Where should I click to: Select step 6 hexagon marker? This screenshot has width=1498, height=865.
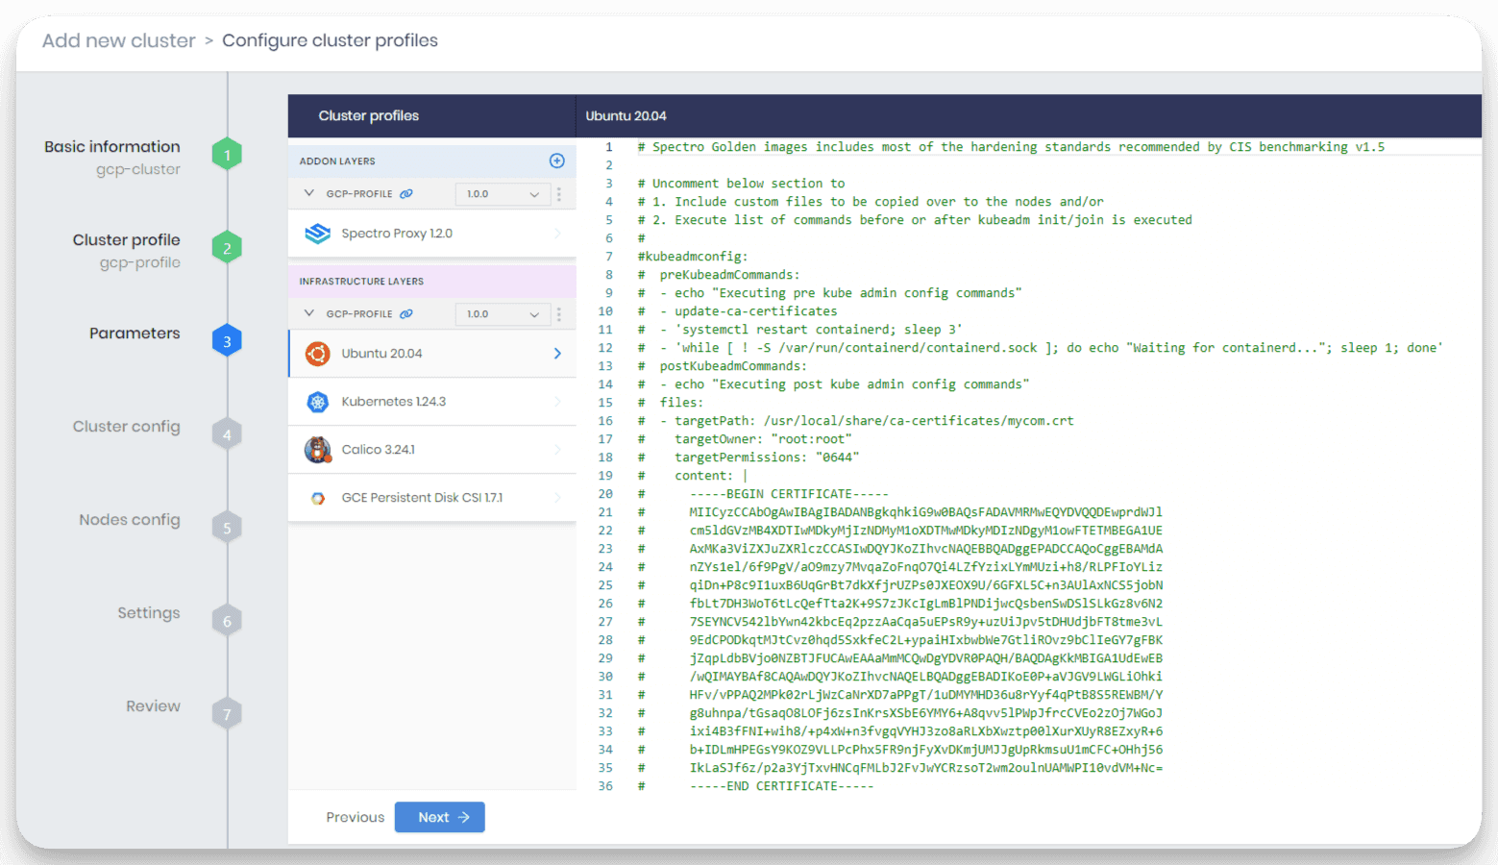tap(227, 621)
